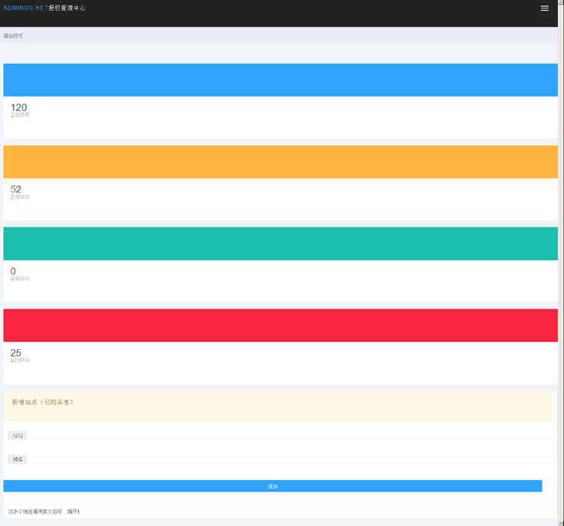The image size is (564, 526).
Task: Click the comma-separated domains hint text
Action: point(44,511)
